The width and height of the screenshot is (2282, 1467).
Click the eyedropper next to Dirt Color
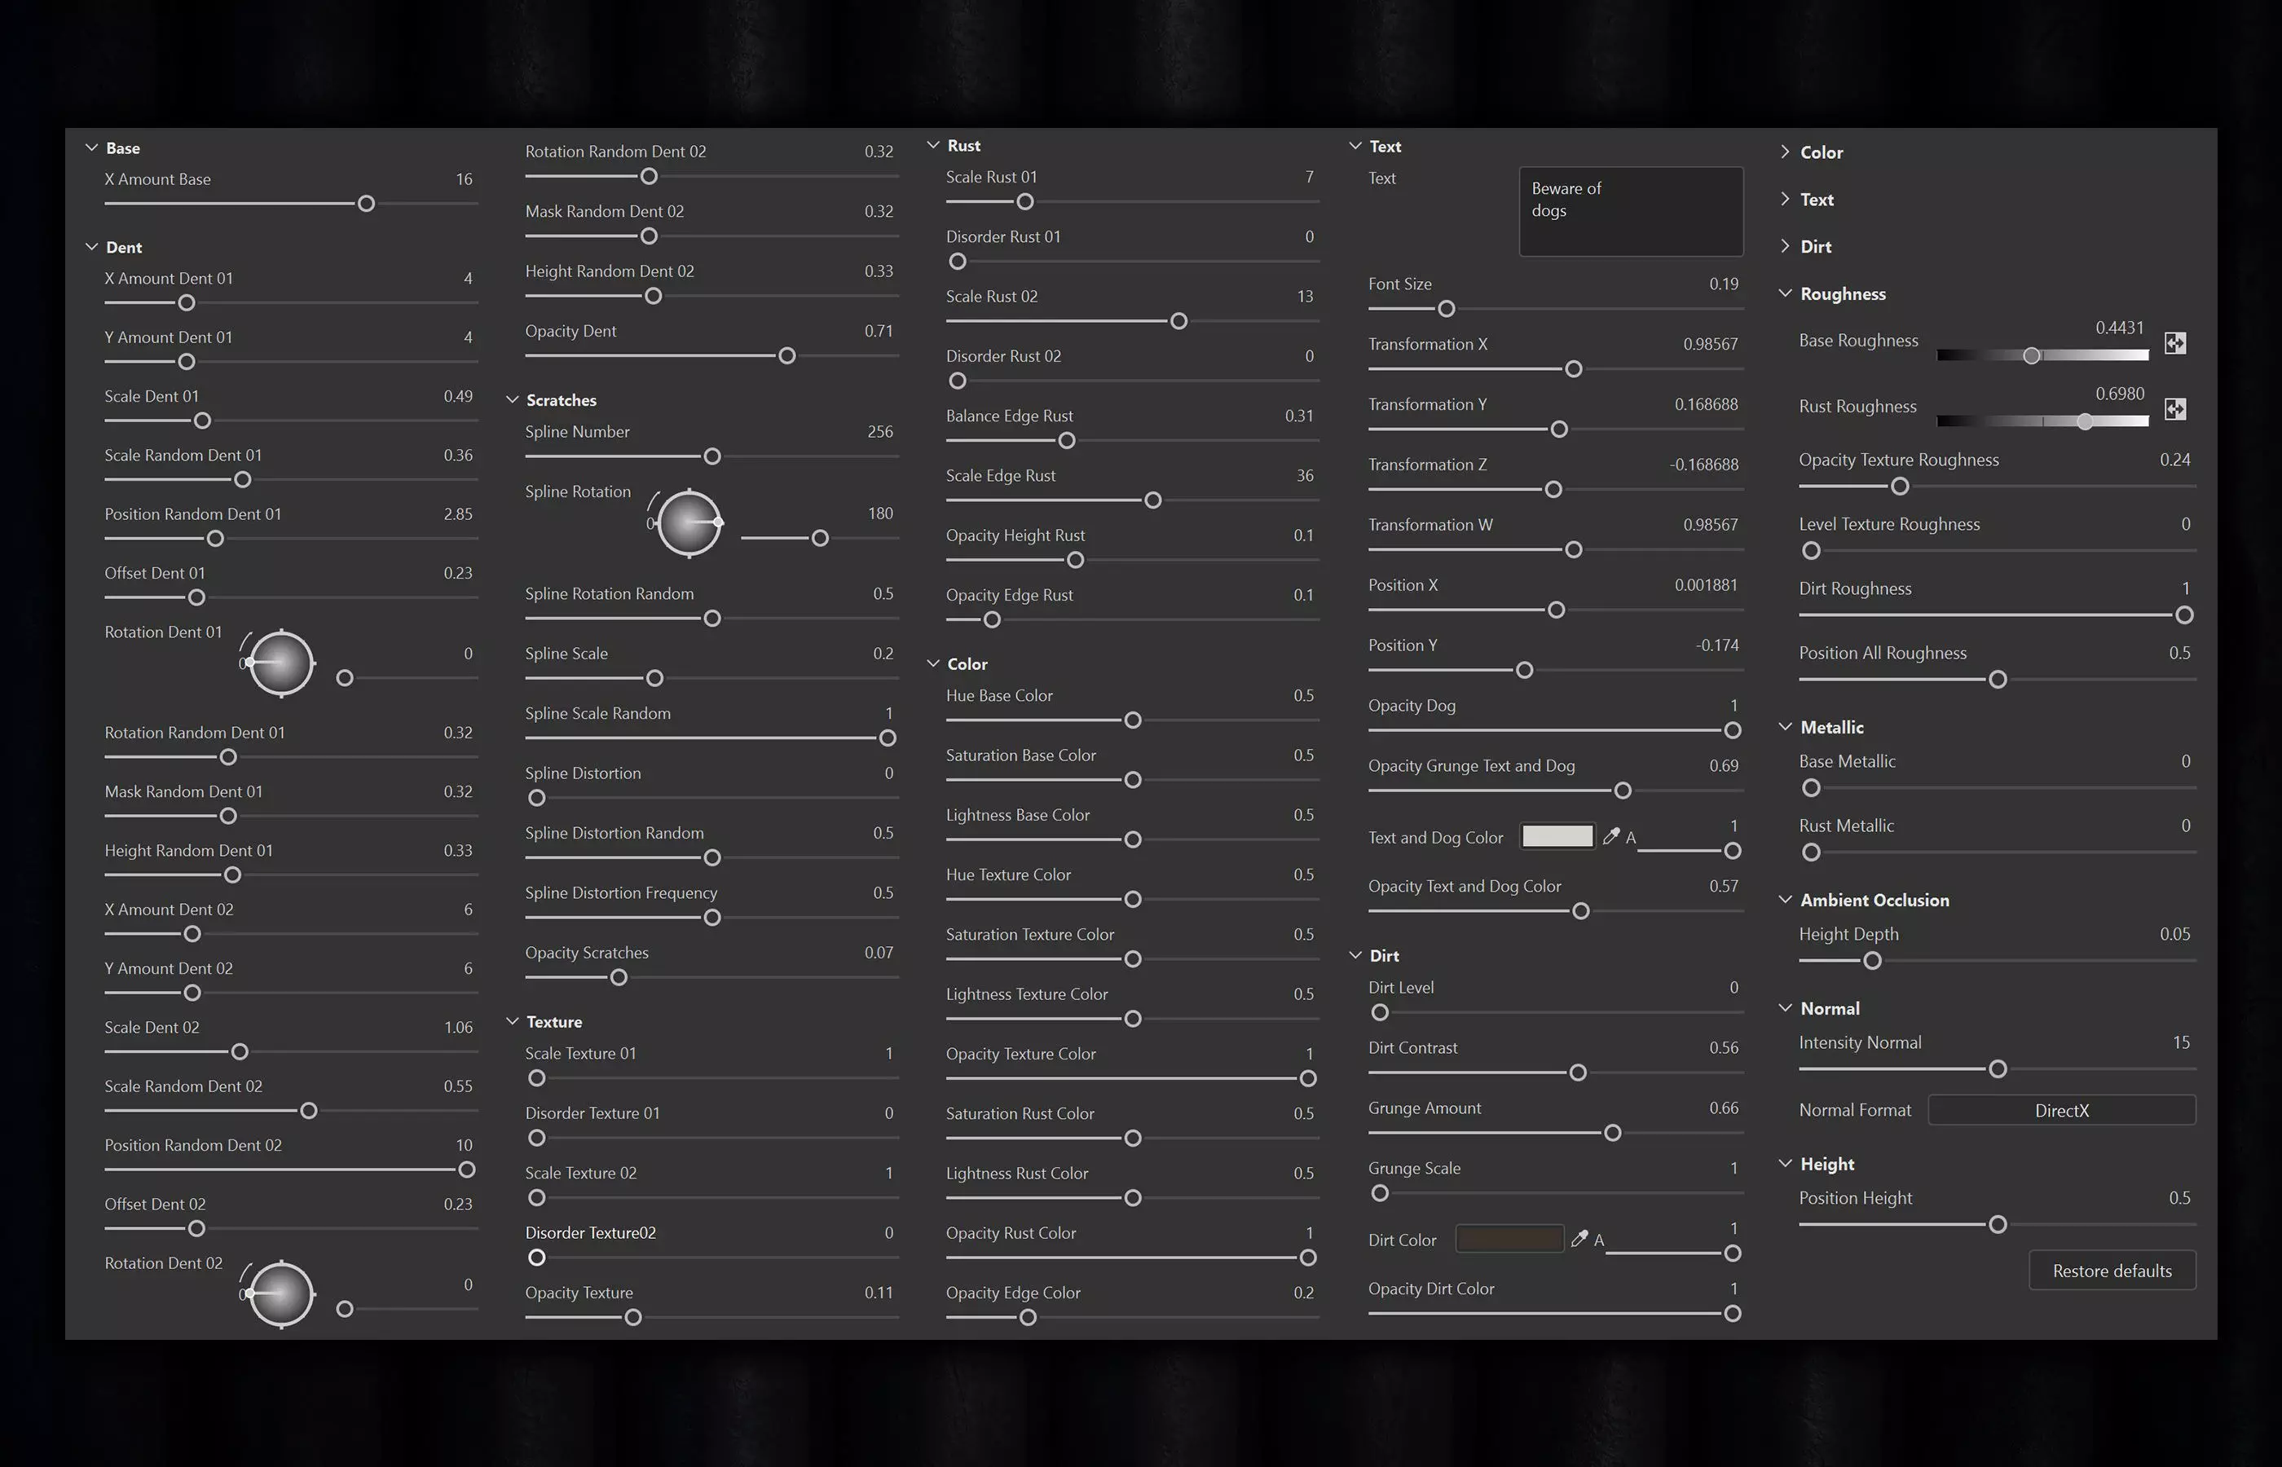[x=1579, y=1238]
